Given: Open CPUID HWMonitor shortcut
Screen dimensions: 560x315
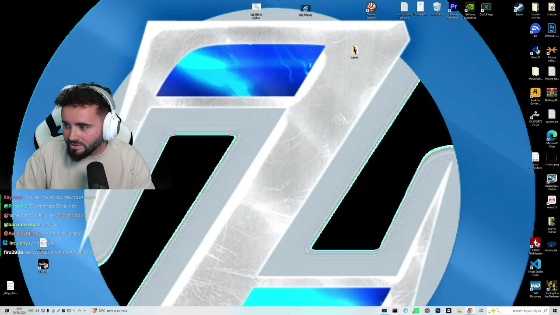Looking at the screenshot, I should [x=535, y=246].
